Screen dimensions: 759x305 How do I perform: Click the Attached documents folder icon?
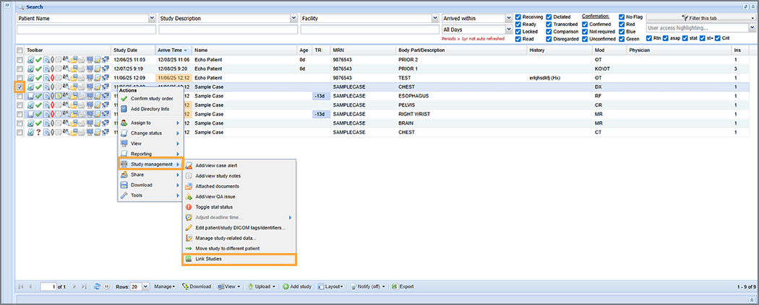pos(189,186)
